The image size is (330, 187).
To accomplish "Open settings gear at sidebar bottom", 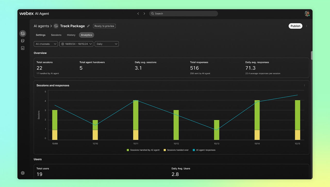I will pyautogui.click(x=23, y=173).
